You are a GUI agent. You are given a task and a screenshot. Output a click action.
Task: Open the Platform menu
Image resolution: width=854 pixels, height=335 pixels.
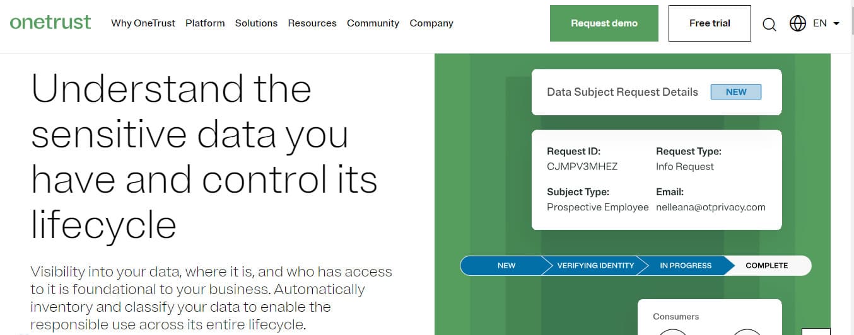pyautogui.click(x=205, y=23)
